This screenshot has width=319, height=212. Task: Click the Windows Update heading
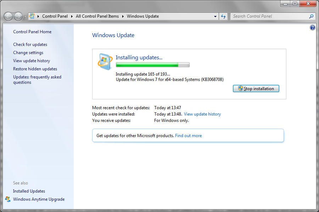click(113, 35)
